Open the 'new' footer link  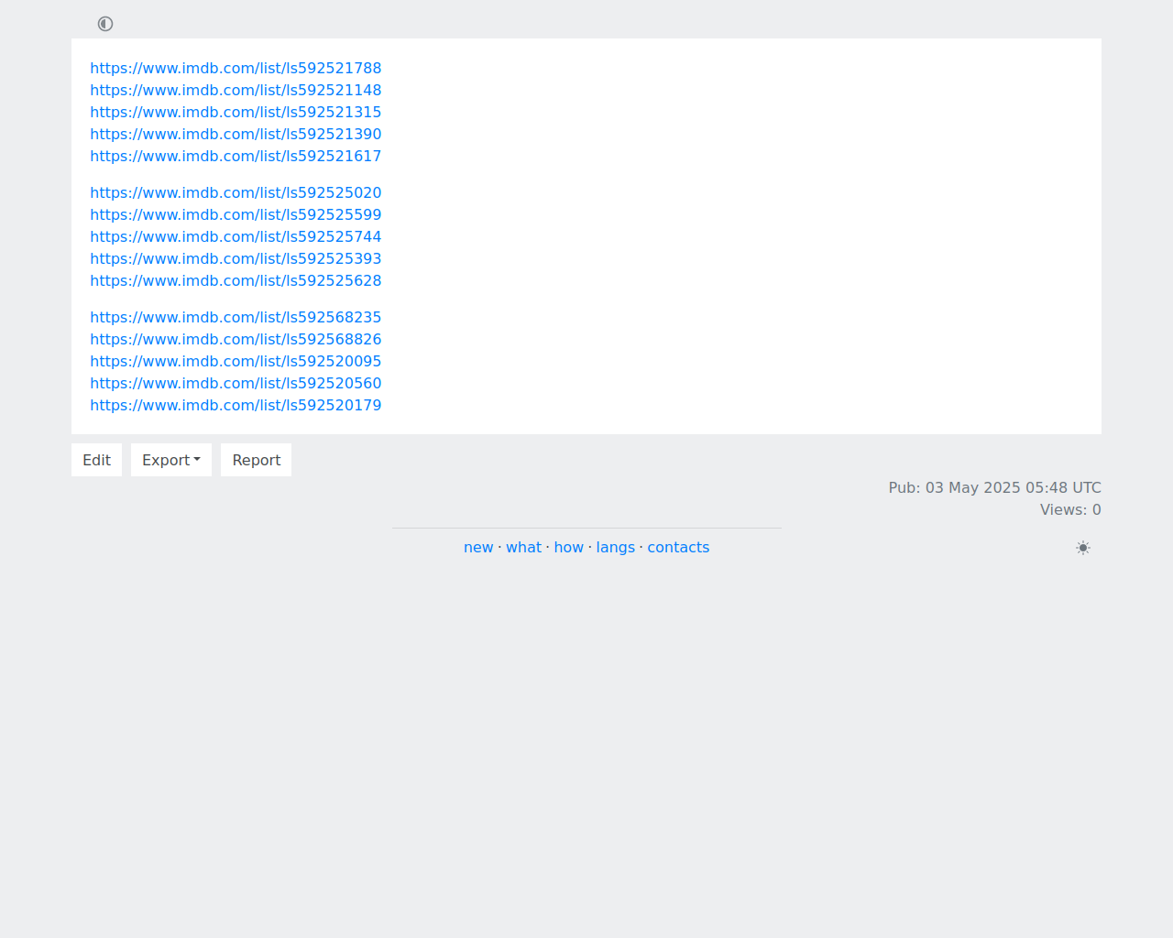click(x=478, y=547)
